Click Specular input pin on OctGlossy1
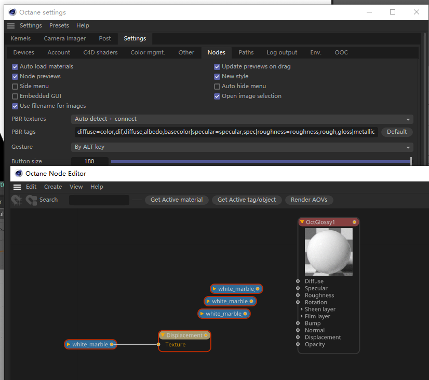The height and width of the screenshot is (380, 429). pos(298,288)
